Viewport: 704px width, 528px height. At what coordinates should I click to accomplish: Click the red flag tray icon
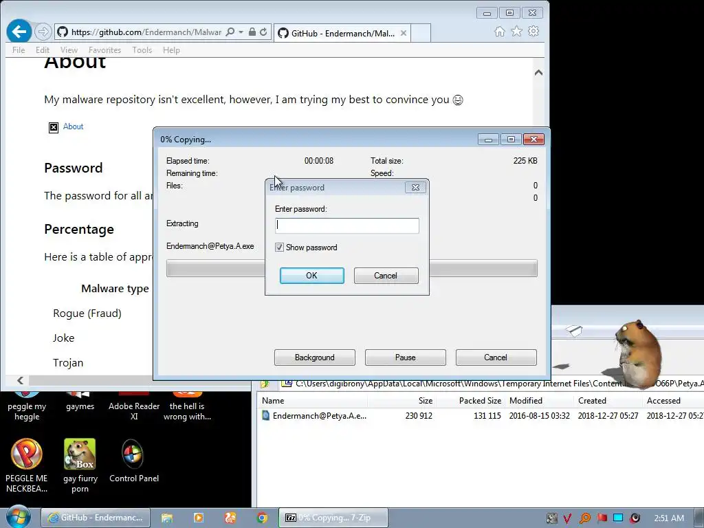(x=602, y=518)
